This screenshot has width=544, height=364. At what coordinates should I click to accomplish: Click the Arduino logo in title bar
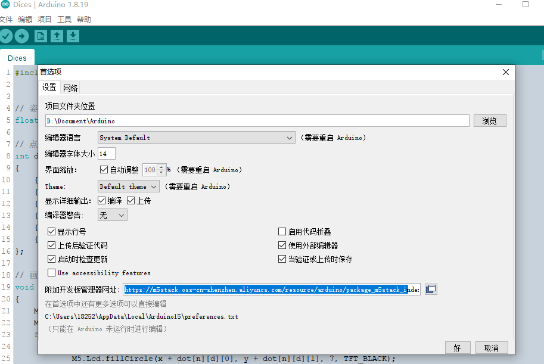pyautogui.click(x=5, y=5)
